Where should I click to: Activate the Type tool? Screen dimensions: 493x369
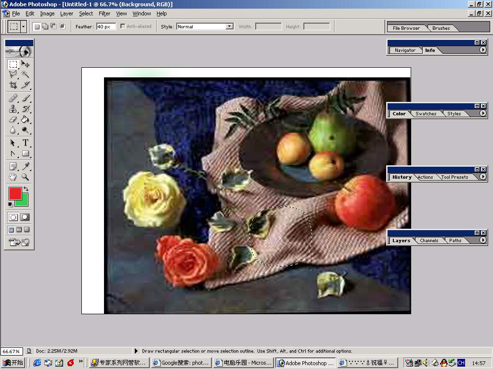26,143
